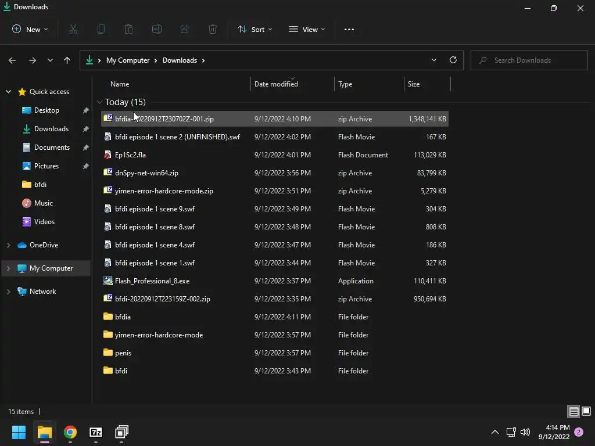This screenshot has width=595, height=446.
Task: Open Desktop in Quick access
Action: coord(46,110)
